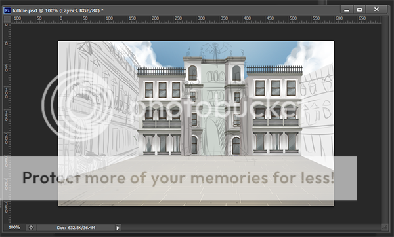This screenshot has width=394, height=237.
Task: Open the status bar arrow flyout menu
Action: [118, 228]
